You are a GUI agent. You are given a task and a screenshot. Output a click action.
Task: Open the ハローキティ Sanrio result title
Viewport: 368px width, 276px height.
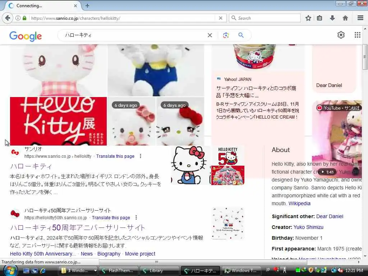pos(31,166)
